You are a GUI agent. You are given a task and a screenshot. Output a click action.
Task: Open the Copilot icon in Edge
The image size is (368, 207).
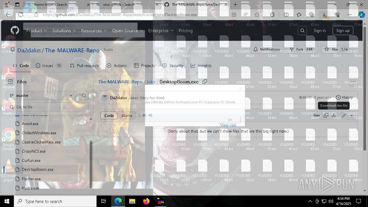[361, 15]
